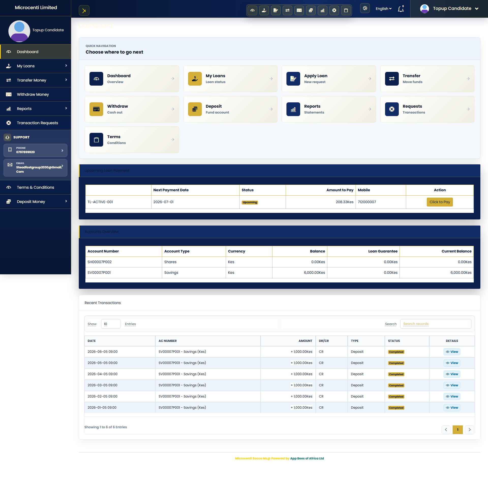Go to previous page of transactions
The width and height of the screenshot is (488, 477).
tap(446, 430)
